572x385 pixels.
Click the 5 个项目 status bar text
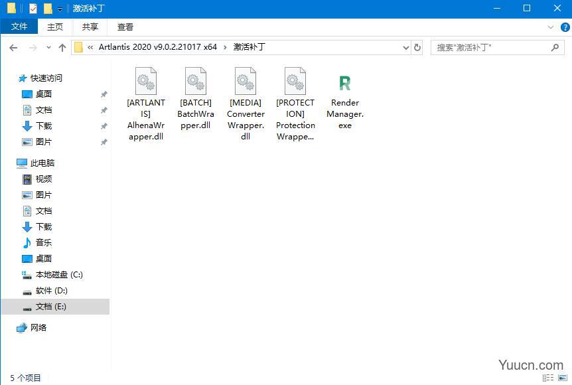[25, 378]
